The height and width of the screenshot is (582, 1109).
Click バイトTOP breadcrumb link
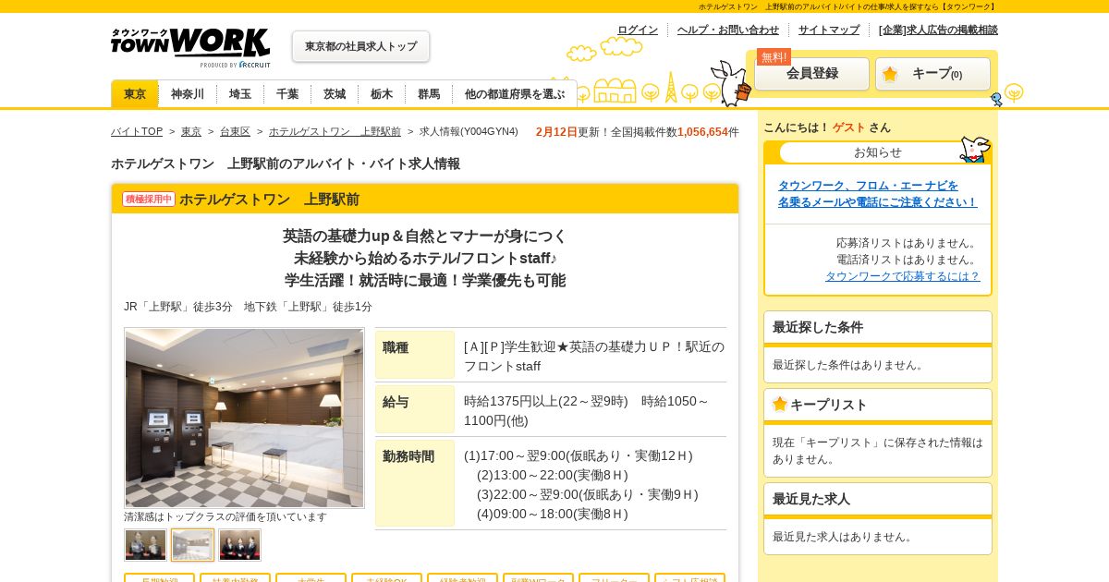137,132
